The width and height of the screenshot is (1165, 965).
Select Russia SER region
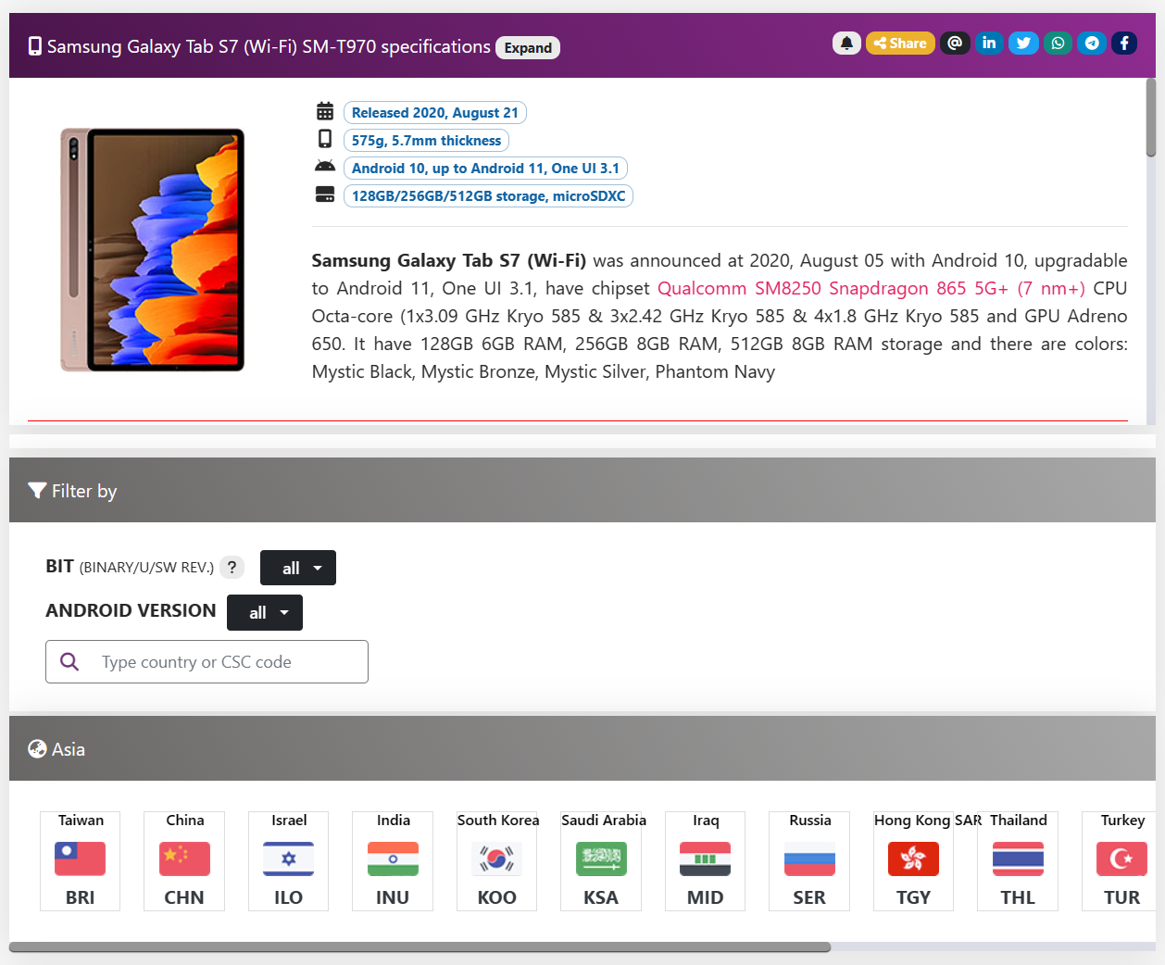[x=809, y=860]
